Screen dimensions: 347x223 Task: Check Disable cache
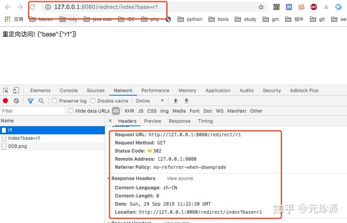(93, 101)
